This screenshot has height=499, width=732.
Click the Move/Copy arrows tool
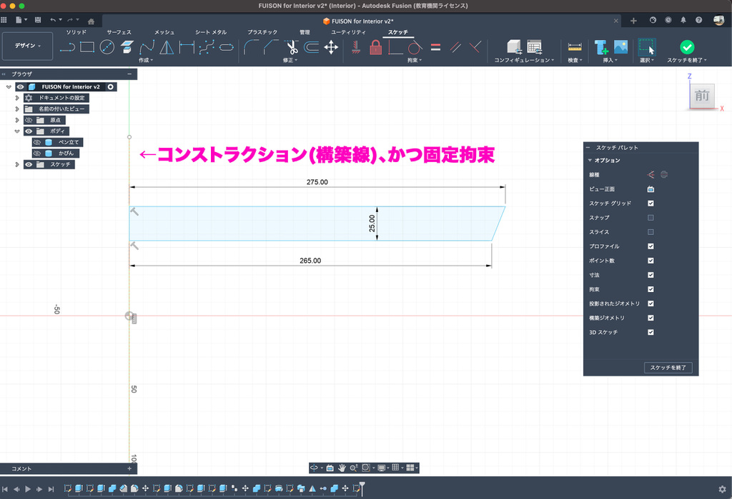(331, 47)
